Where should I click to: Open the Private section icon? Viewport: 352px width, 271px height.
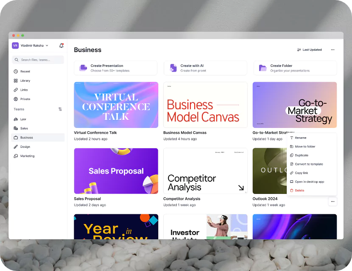point(16,99)
